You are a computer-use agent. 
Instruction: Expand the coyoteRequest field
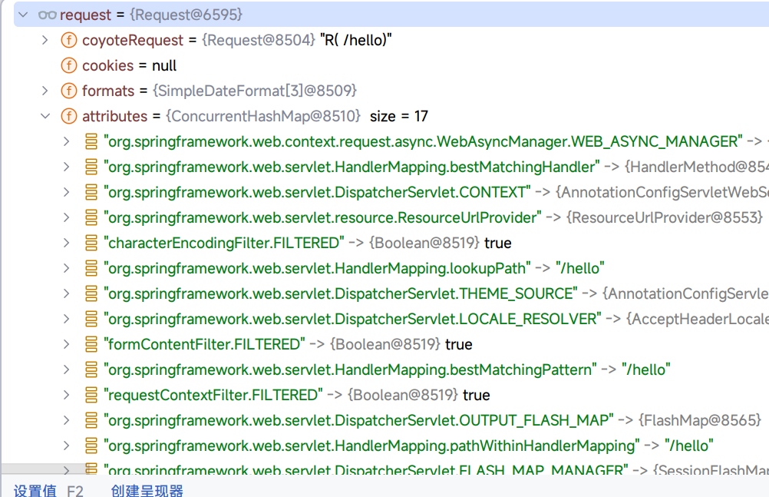point(45,40)
